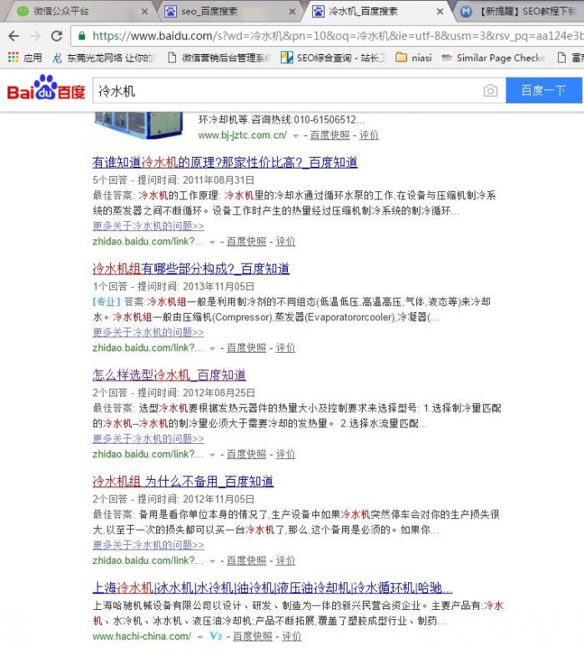Open the 冷水机组有哪些部分构成 result link
584x655 pixels.
click(191, 269)
